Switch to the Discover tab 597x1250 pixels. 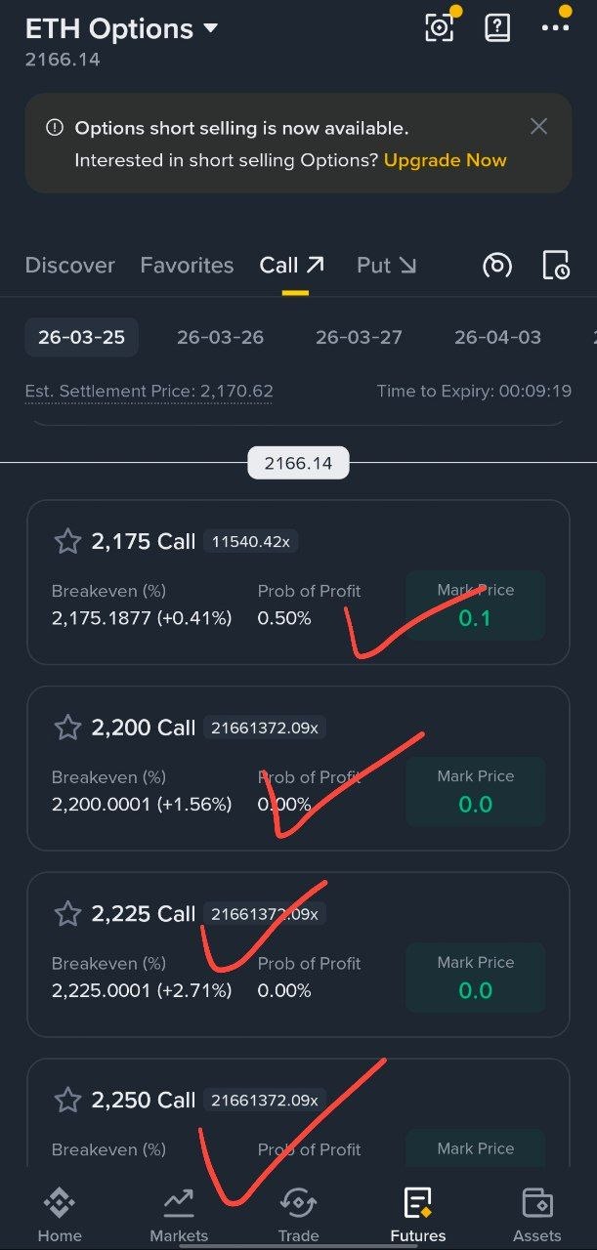coord(69,265)
